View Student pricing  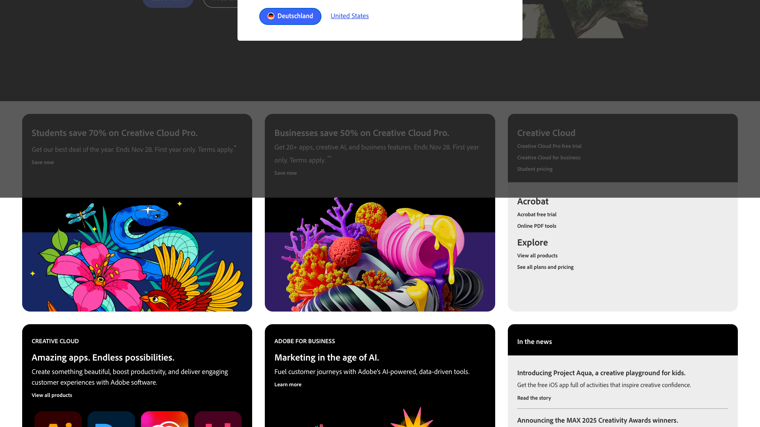[535, 169]
